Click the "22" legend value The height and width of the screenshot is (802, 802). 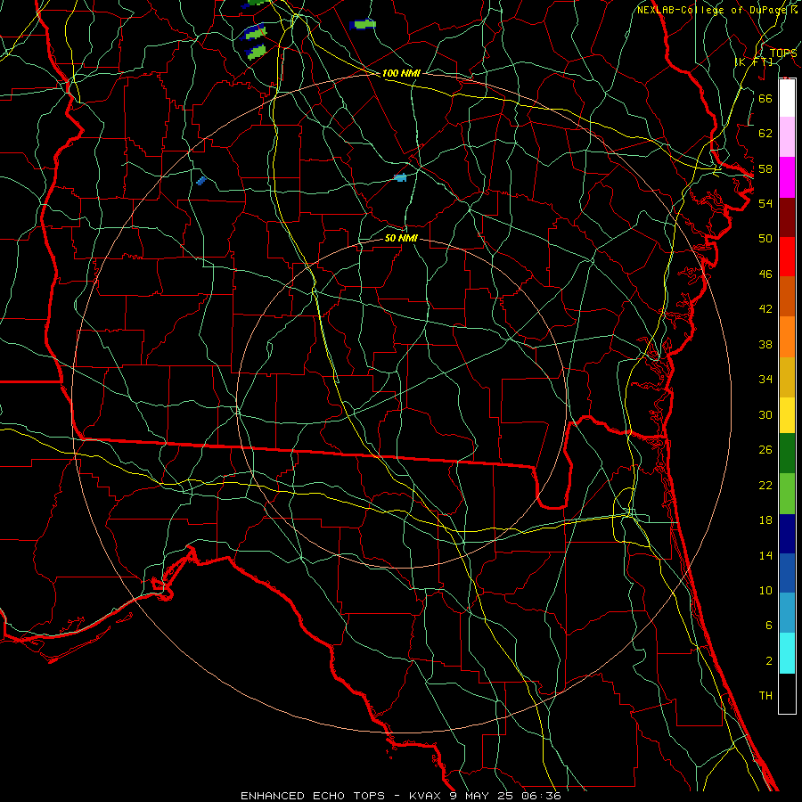click(765, 485)
